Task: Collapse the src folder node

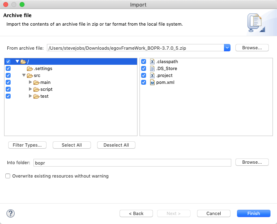Action: click(24, 75)
